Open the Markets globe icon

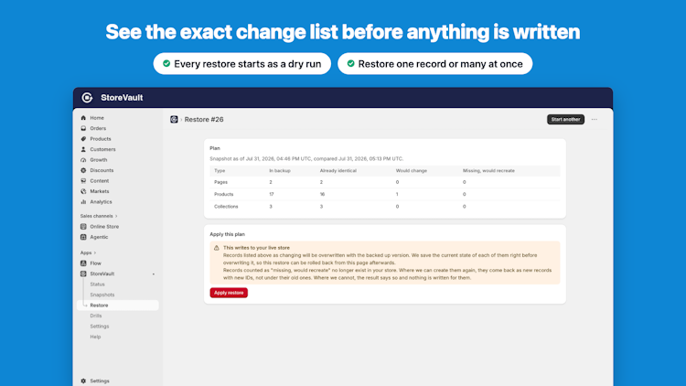pyautogui.click(x=83, y=191)
